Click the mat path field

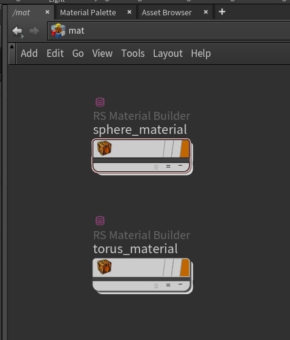click(x=168, y=31)
